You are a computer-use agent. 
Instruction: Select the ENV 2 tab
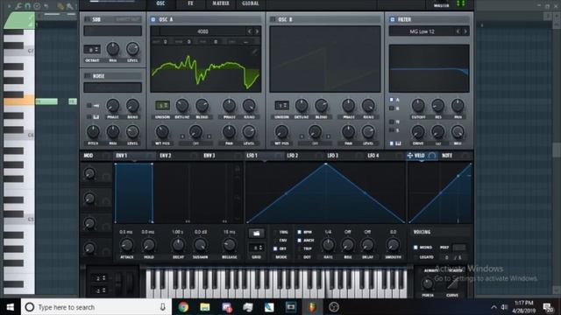tap(166, 156)
